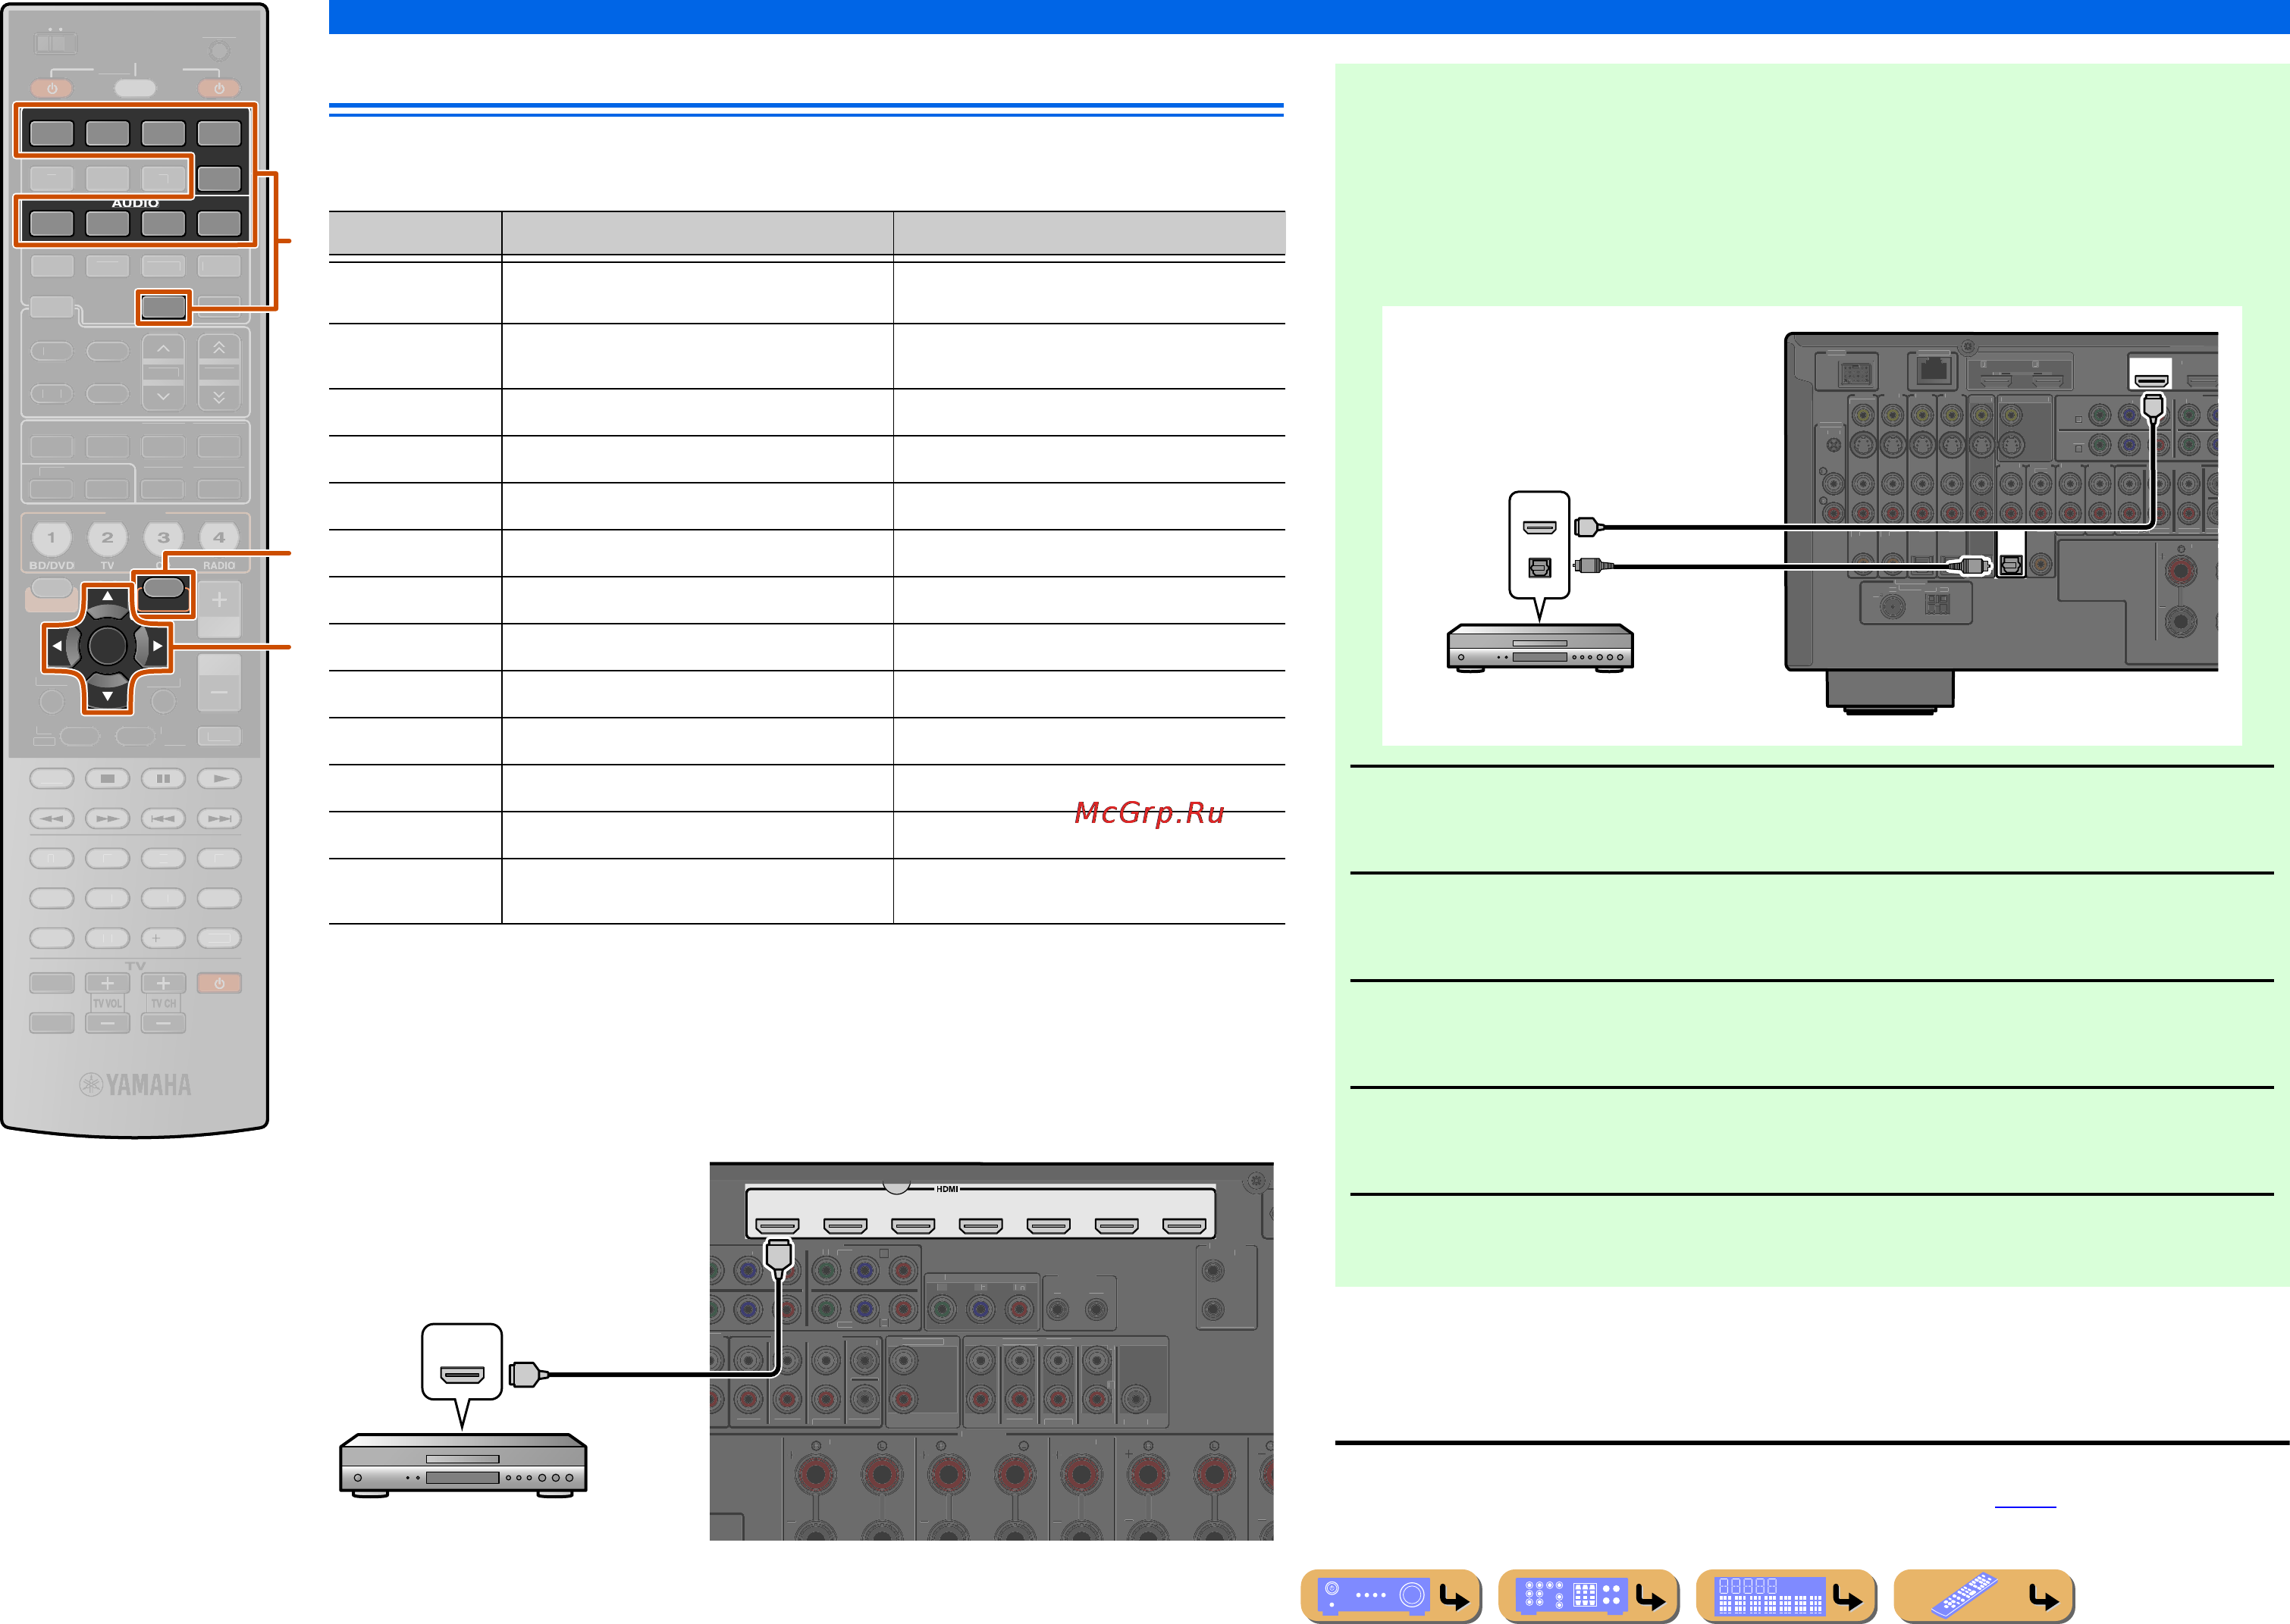Open the front panel navigation icon
Screen dimensions: 2290x1624
tap(1391, 1595)
